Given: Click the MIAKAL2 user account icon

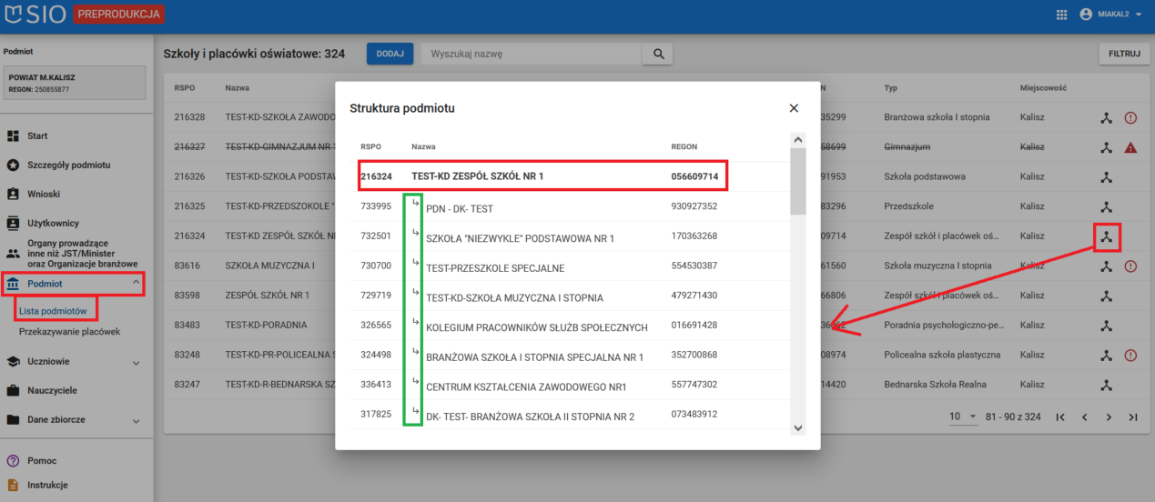Looking at the screenshot, I should coord(1085,15).
